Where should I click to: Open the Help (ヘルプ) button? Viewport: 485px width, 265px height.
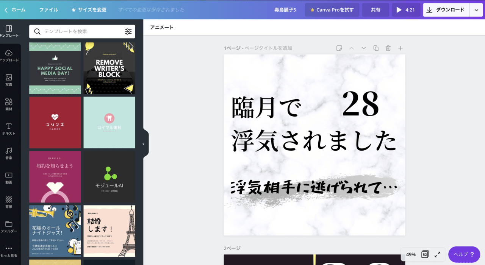pos(464,254)
